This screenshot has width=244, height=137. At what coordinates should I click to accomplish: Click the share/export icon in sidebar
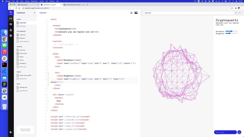[x=11, y=30]
